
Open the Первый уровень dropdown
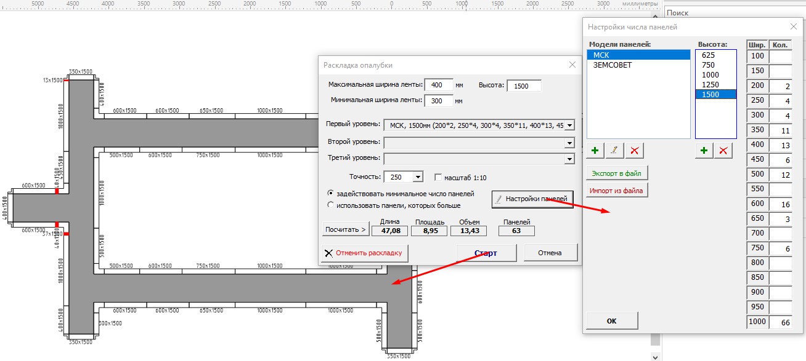569,125
